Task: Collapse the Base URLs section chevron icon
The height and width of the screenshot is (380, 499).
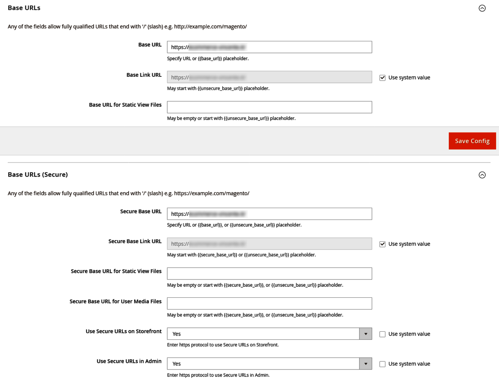Action: tap(482, 8)
